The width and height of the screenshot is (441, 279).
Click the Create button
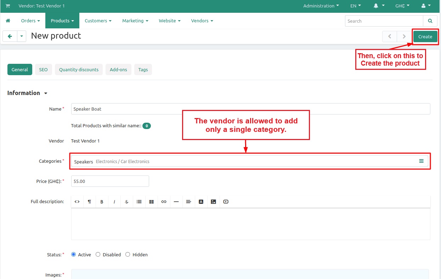point(425,37)
